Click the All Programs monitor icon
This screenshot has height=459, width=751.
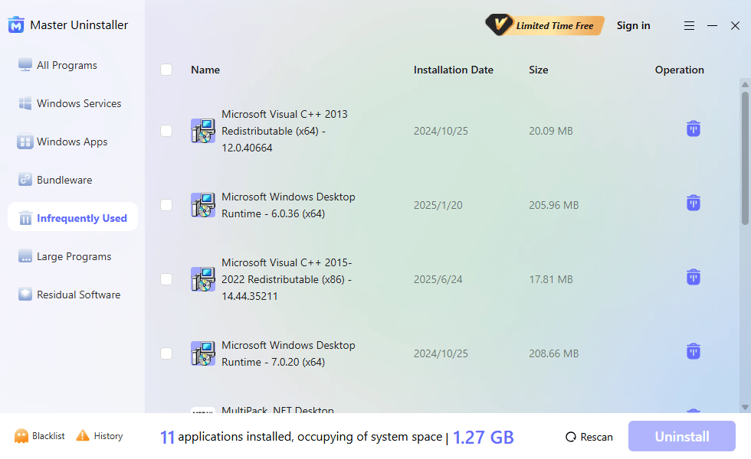(x=25, y=64)
